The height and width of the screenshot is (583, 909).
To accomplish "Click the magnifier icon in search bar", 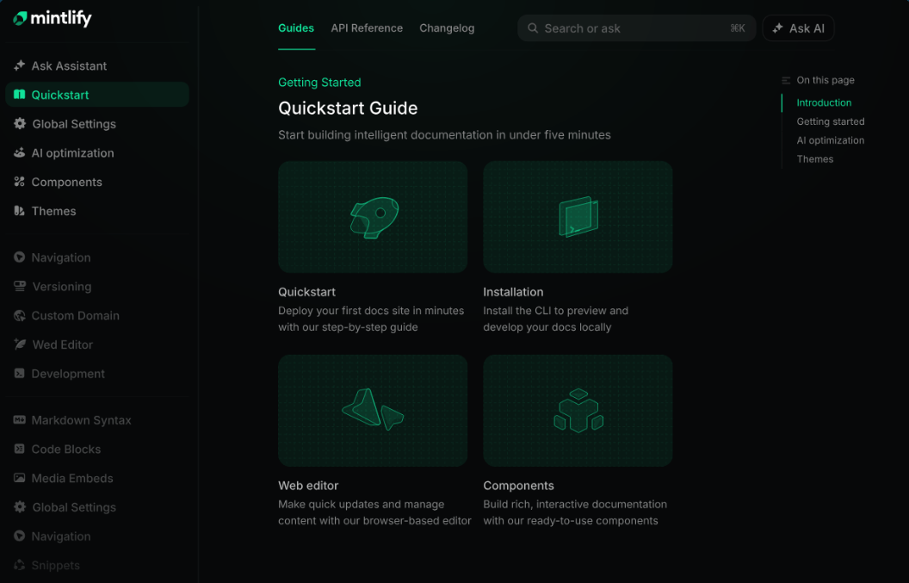I will 532,28.
